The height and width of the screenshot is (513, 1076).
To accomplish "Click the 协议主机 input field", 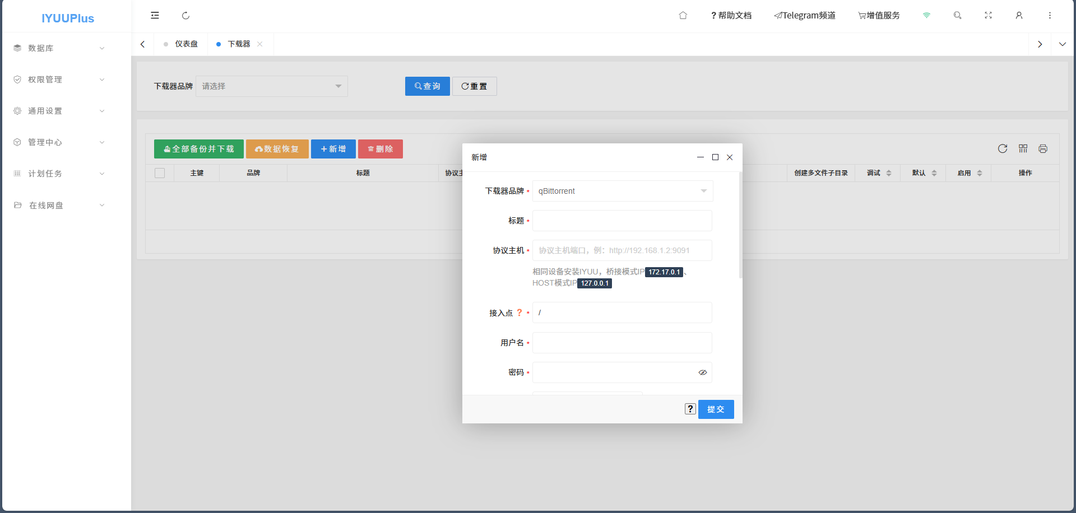I will point(622,250).
